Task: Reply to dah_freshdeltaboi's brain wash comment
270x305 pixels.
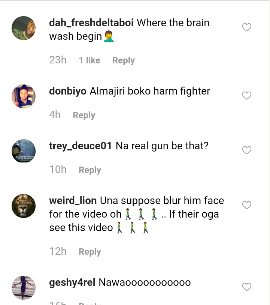Action: click(x=123, y=60)
